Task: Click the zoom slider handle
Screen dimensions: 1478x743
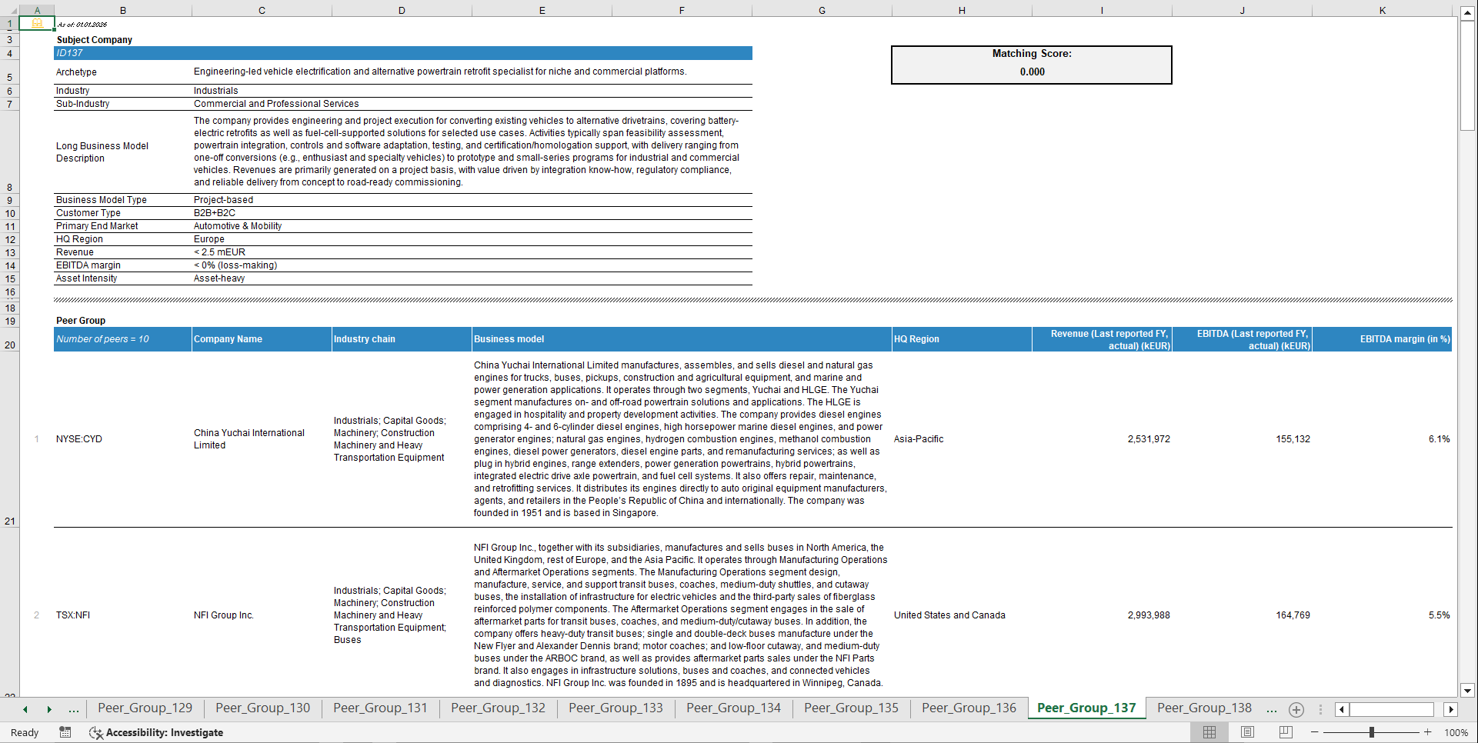Action: point(1372,732)
